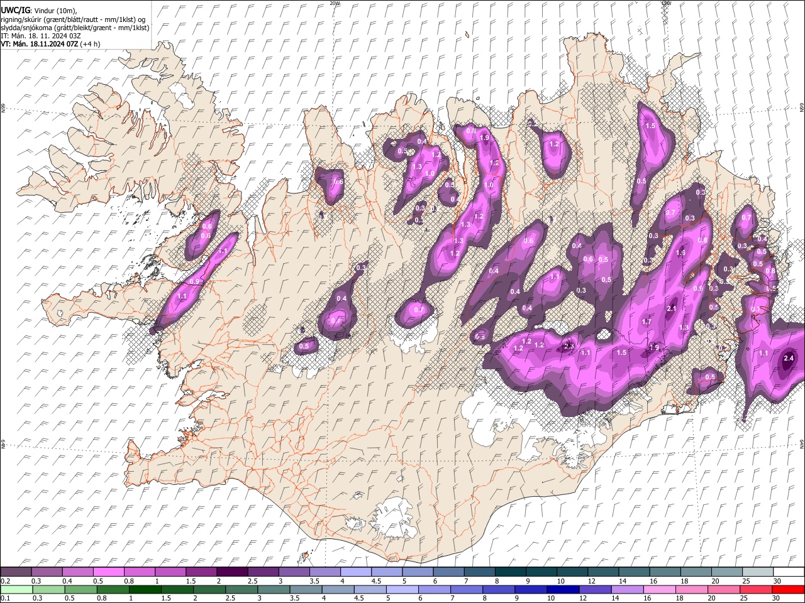805x603 pixels.
Task: Select the darkest green 1–1.5 rain legend swatch
Action: click(x=145, y=590)
